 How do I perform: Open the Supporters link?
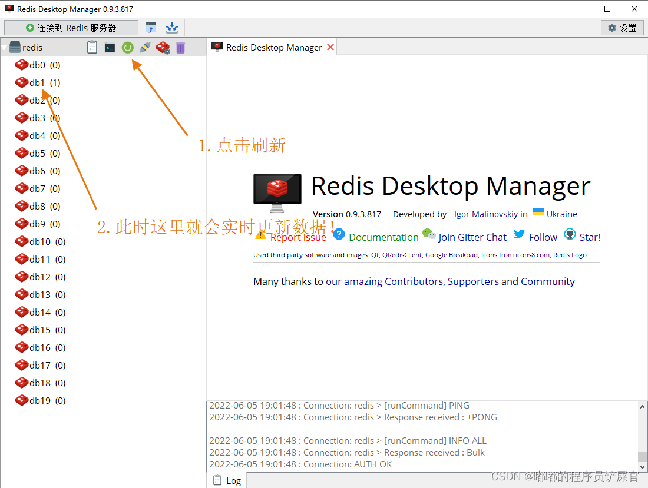pyautogui.click(x=473, y=281)
